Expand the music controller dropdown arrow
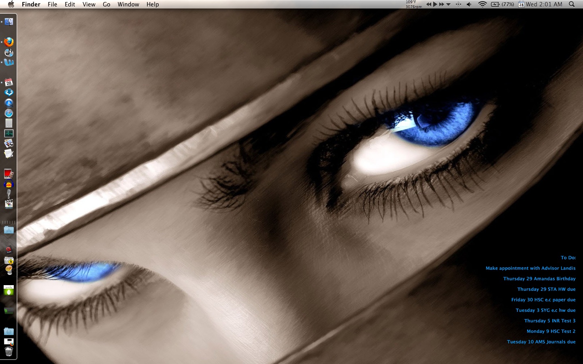 coord(448,4)
